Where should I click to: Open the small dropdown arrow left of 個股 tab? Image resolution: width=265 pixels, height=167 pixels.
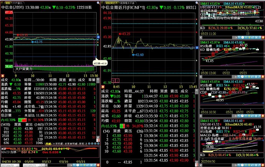click(x=2, y=3)
